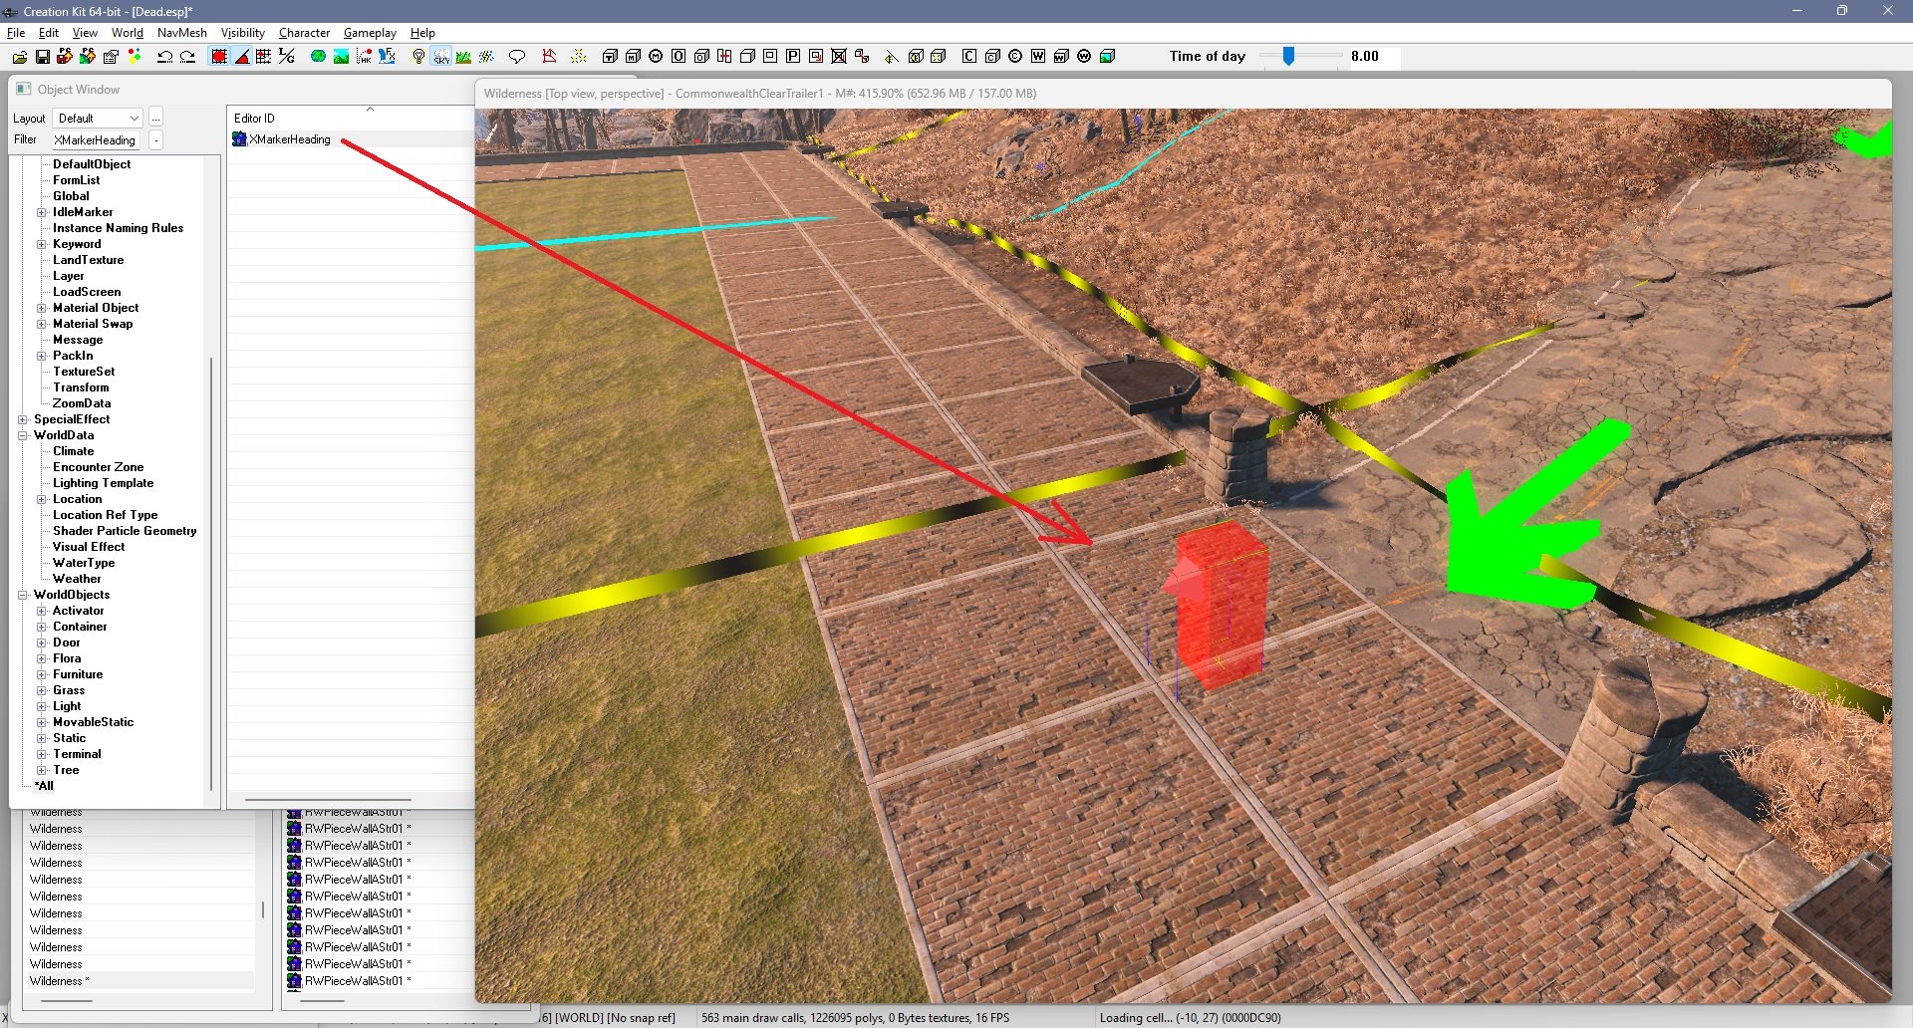Save the plugin with the floppy disk icon
This screenshot has height=1028, width=1913.
click(43, 57)
